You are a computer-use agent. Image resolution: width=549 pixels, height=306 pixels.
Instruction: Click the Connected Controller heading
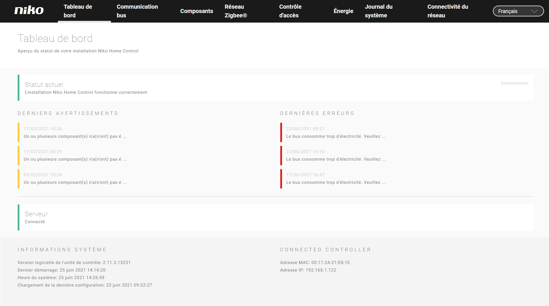pyautogui.click(x=325, y=250)
